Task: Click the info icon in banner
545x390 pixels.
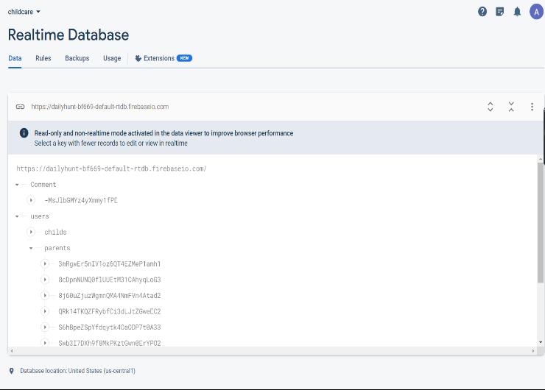Action: point(24,133)
